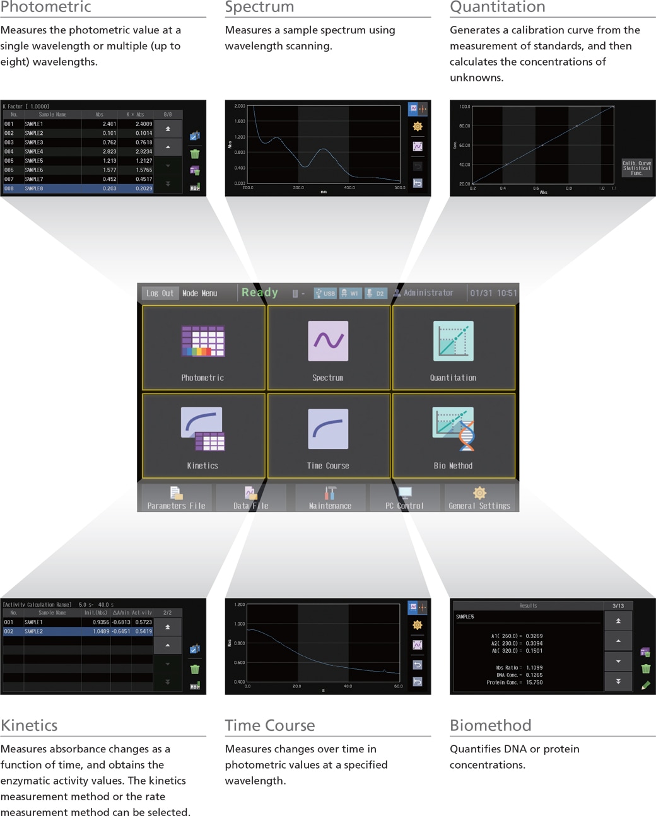Image resolution: width=656 pixels, height=816 pixels.
Task: Launch the Spectrum measurement mode
Action: point(328,347)
